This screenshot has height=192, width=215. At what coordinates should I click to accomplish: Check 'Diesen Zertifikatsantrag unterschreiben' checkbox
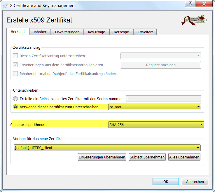tap(15, 56)
